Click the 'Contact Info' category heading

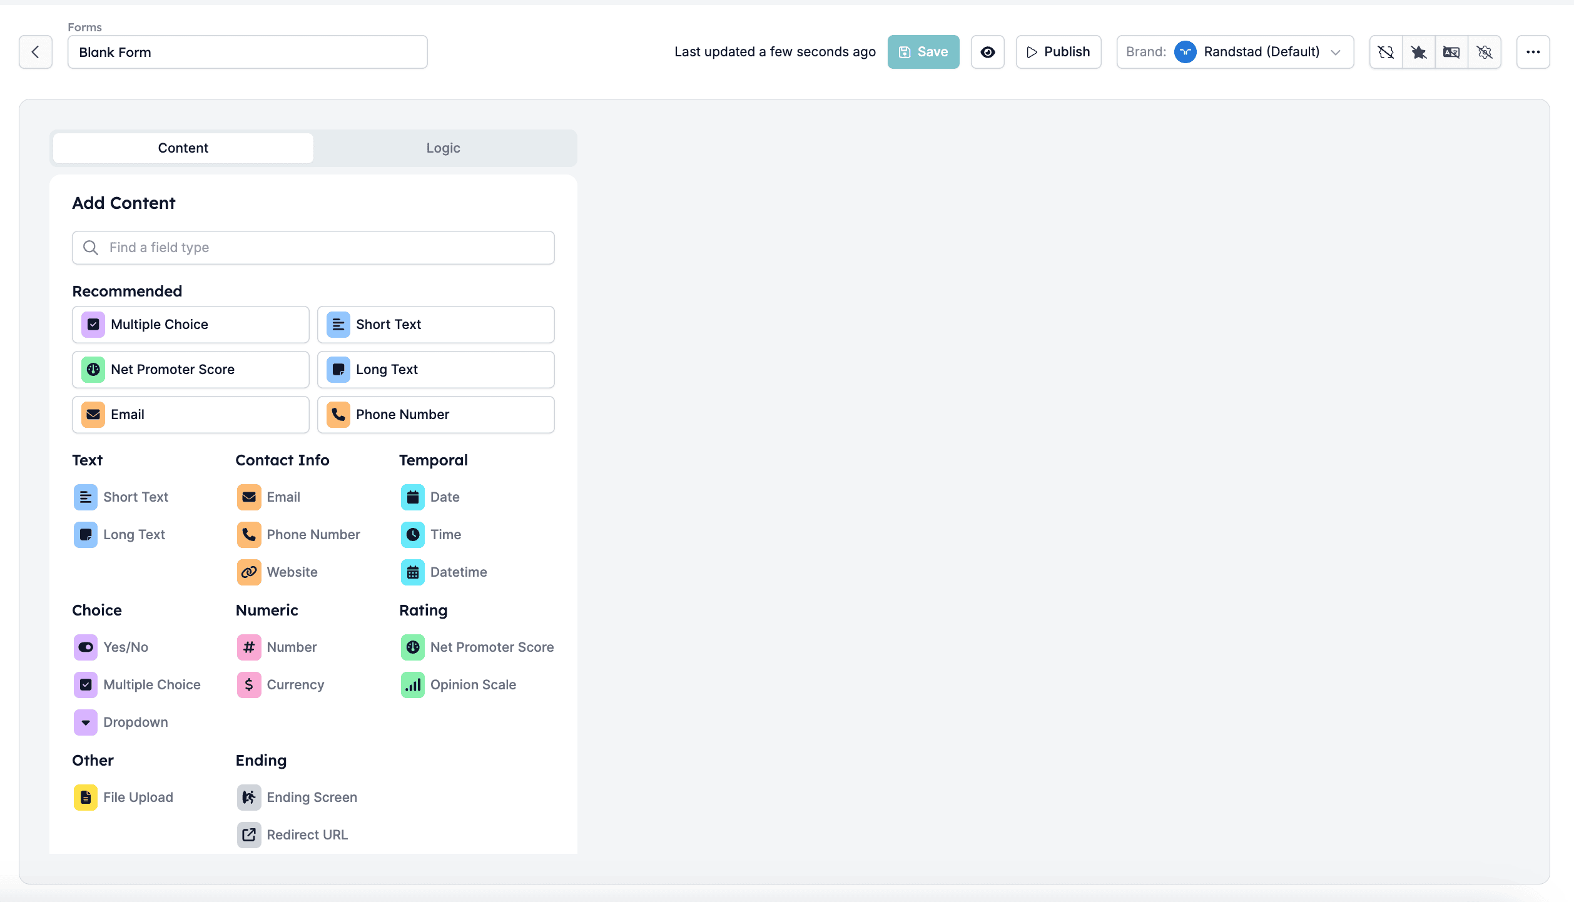[x=282, y=460]
